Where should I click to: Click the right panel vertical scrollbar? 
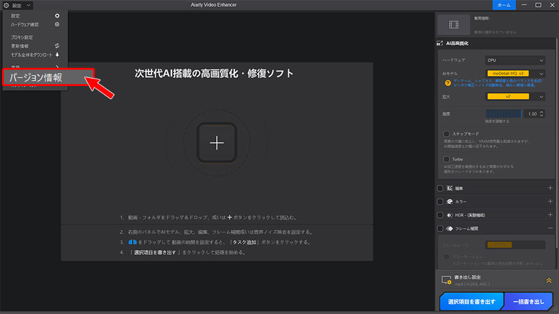[557, 143]
